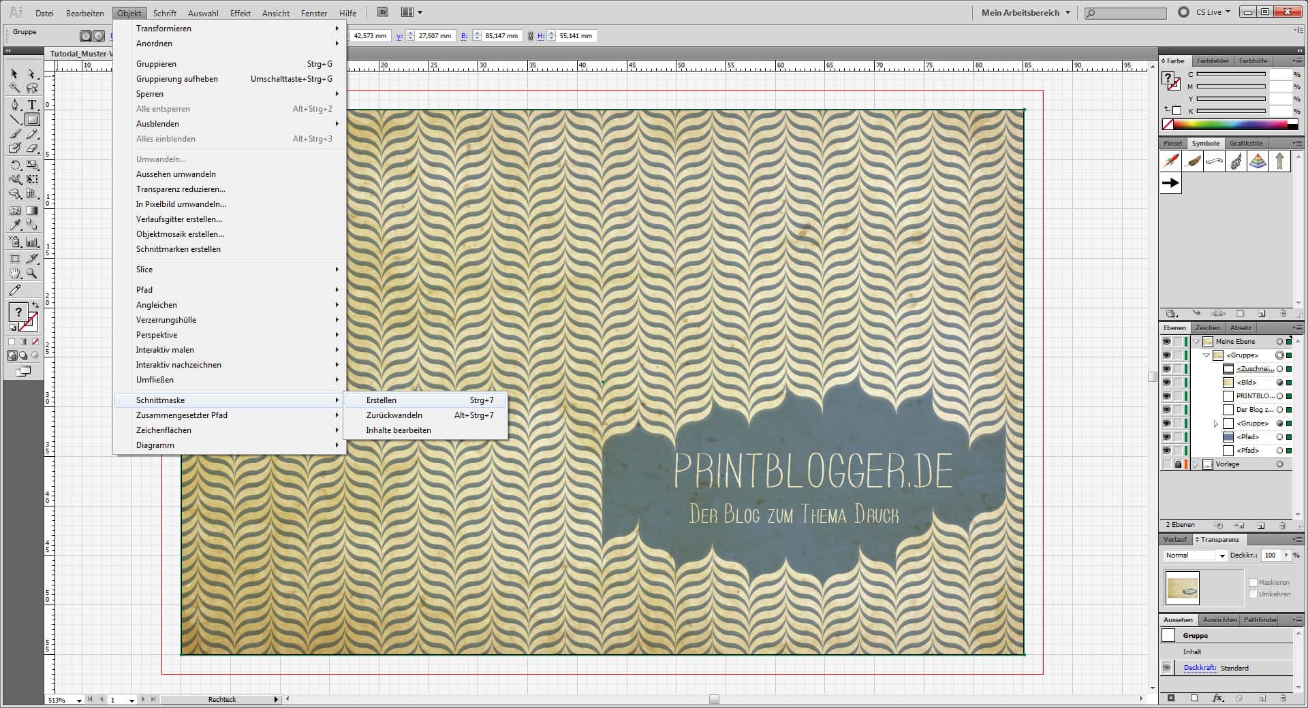Select the Gradient tool

(31, 209)
